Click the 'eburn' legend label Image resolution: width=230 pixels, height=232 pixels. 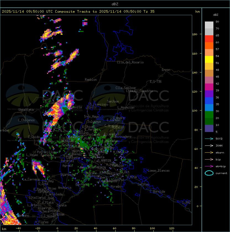click(x=220, y=153)
